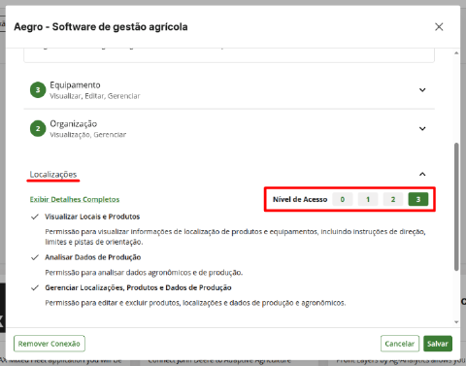Viewport: 466px width, 366px height.
Task: Click the 'Visualização, Gerenciar' subtitle
Action: pyautogui.click(x=88, y=135)
